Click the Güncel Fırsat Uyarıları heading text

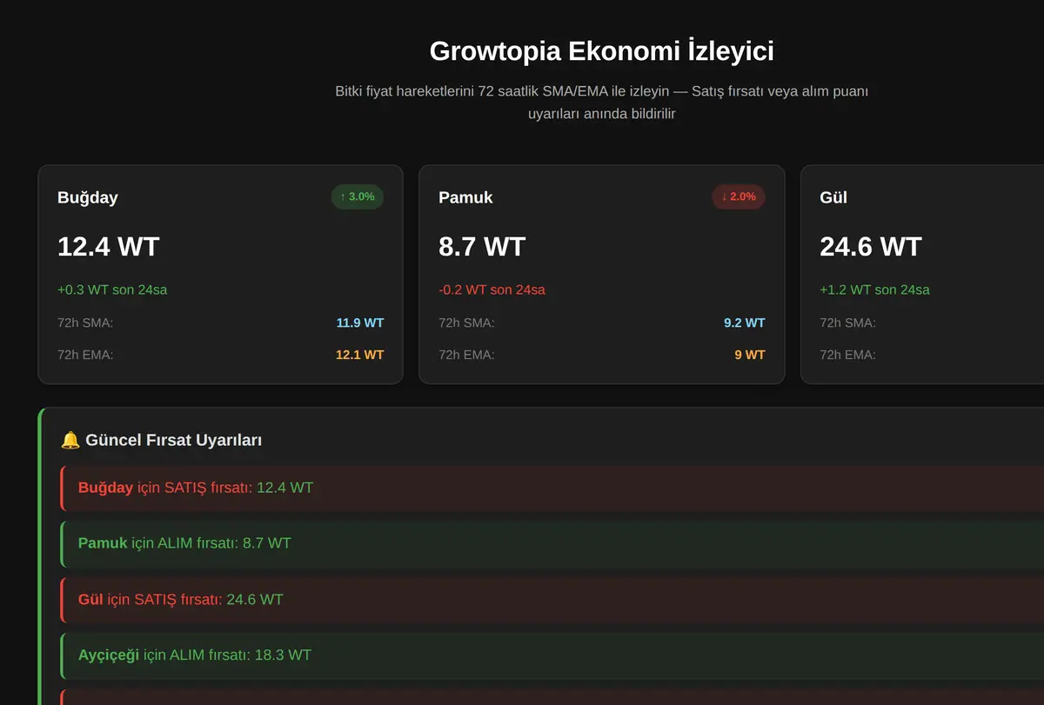173,440
